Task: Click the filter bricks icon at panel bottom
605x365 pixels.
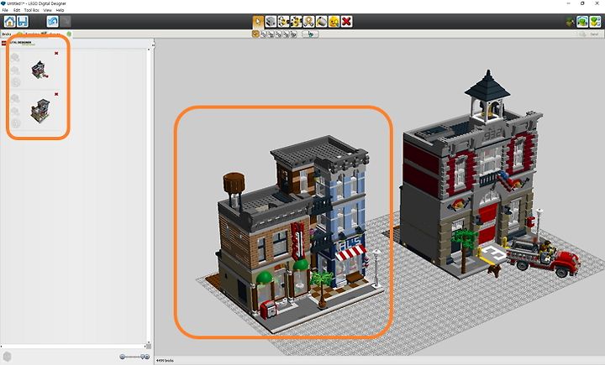Action: tap(7, 357)
